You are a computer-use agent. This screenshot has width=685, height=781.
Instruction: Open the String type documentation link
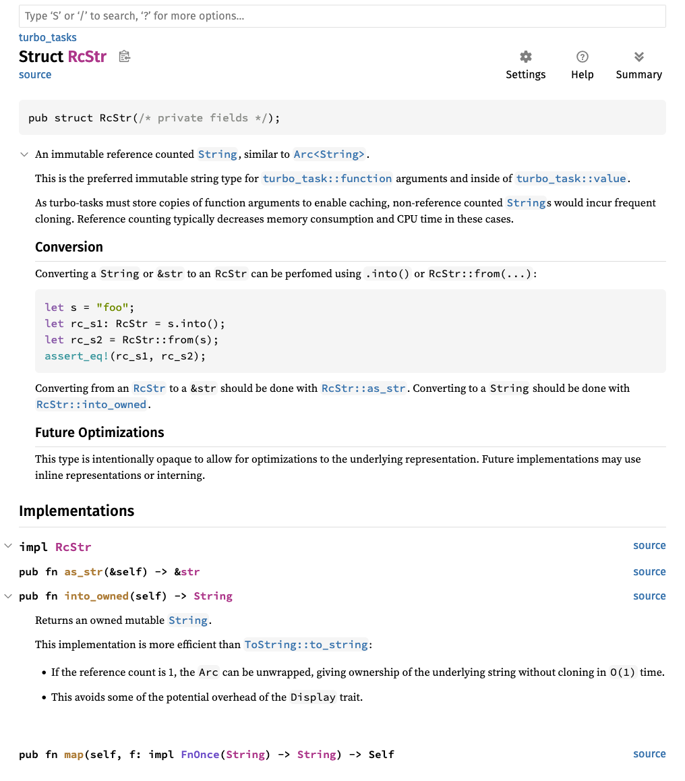point(217,154)
